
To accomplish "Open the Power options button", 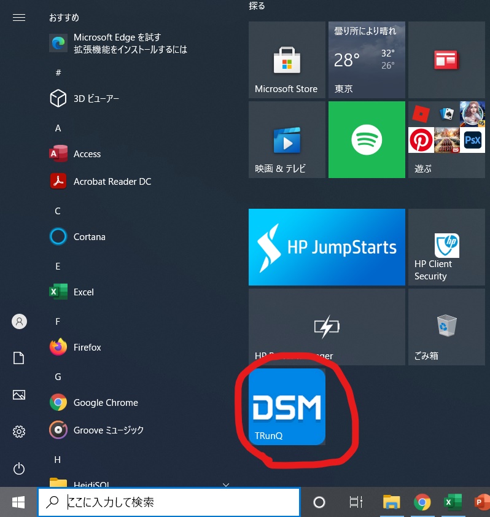I will (19, 468).
